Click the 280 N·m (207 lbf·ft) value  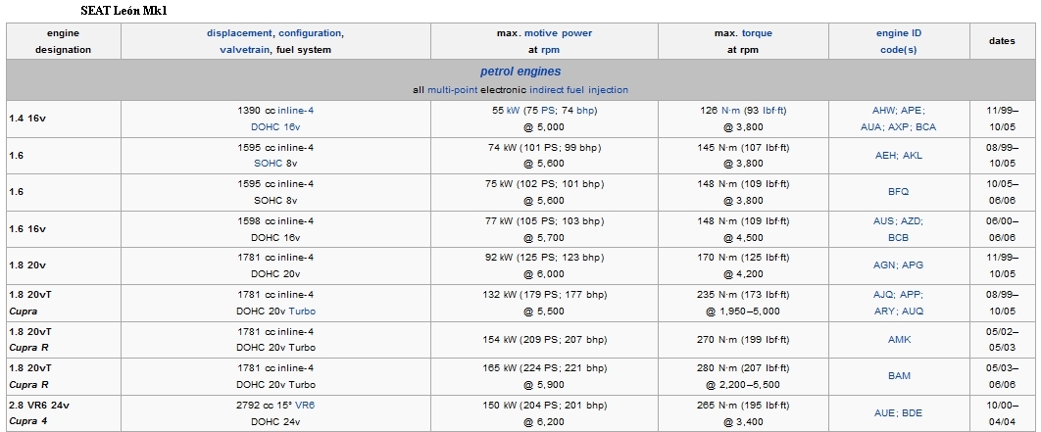click(744, 368)
